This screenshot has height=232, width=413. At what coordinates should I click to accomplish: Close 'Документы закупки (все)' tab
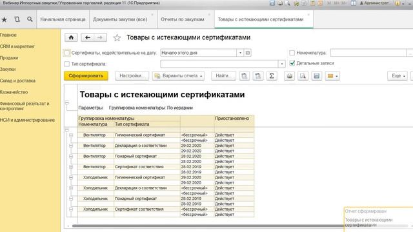click(152, 14)
